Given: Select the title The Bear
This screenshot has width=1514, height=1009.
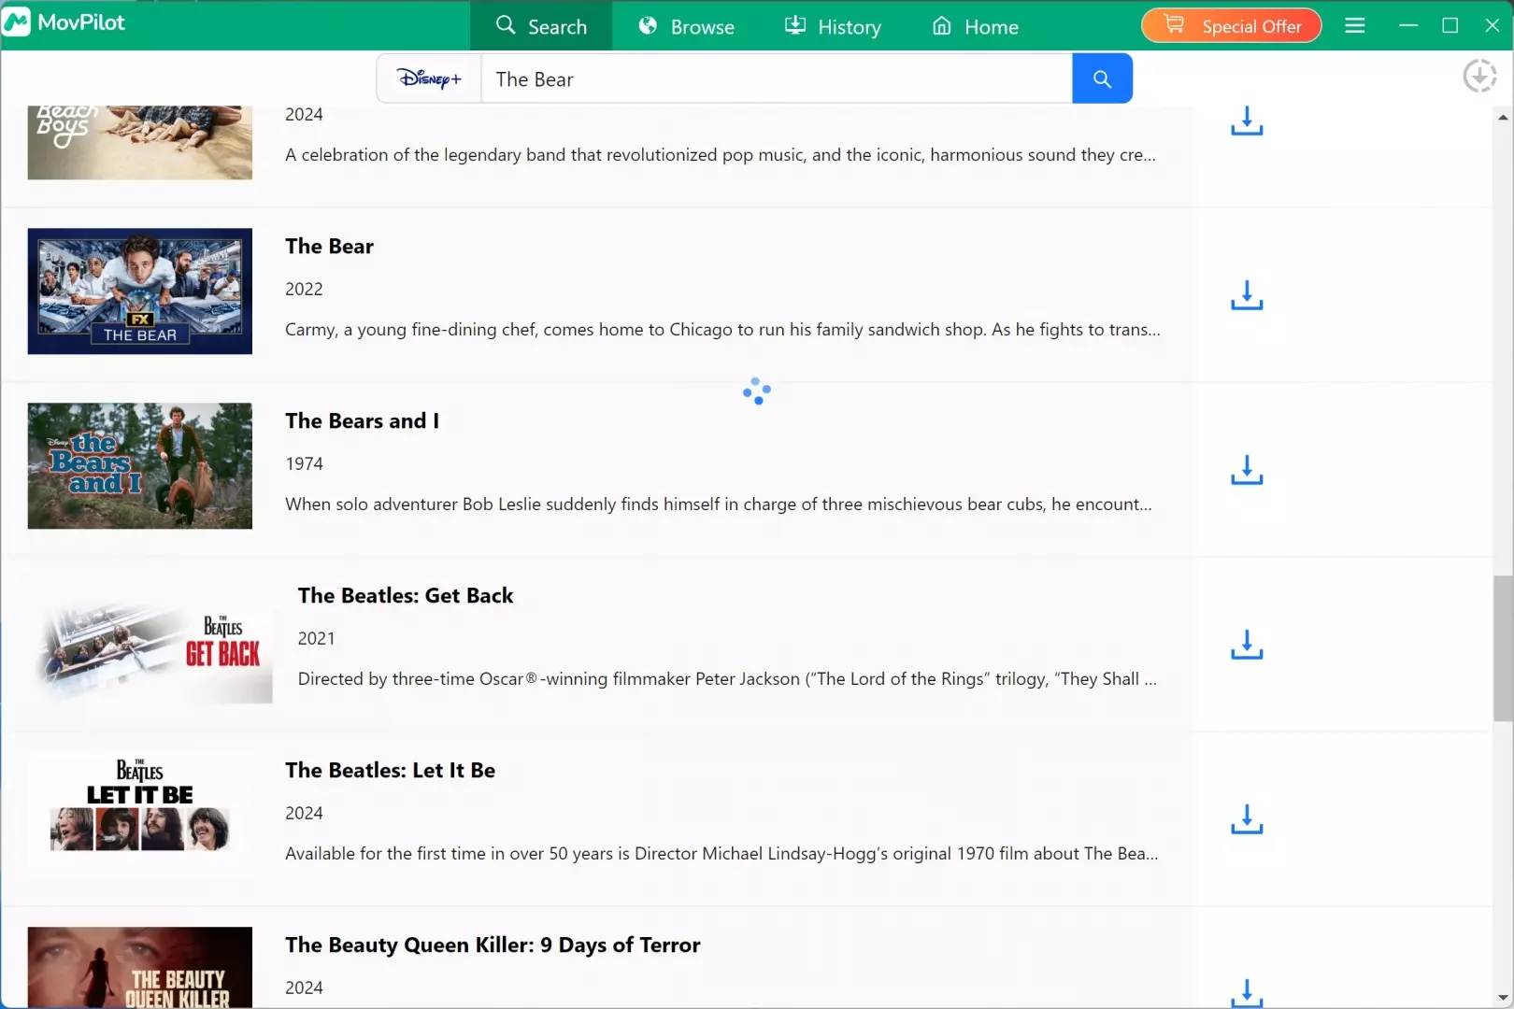Looking at the screenshot, I should pos(329,246).
